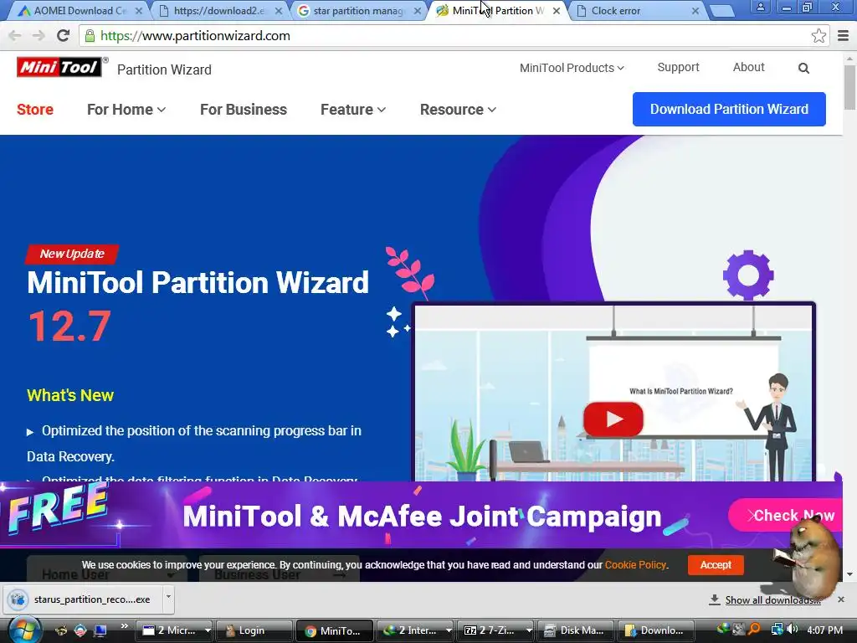Go forward to the next page
This screenshot has width=857, height=643.
click(38, 36)
